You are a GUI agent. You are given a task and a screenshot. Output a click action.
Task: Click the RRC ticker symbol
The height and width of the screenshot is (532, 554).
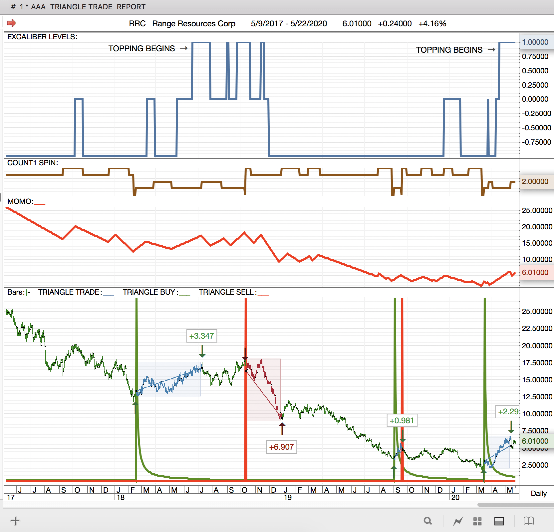[x=137, y=24]
